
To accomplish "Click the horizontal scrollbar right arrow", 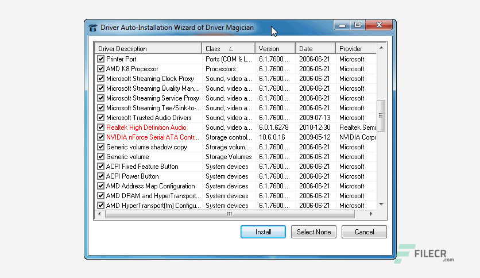I will point(371,214).
